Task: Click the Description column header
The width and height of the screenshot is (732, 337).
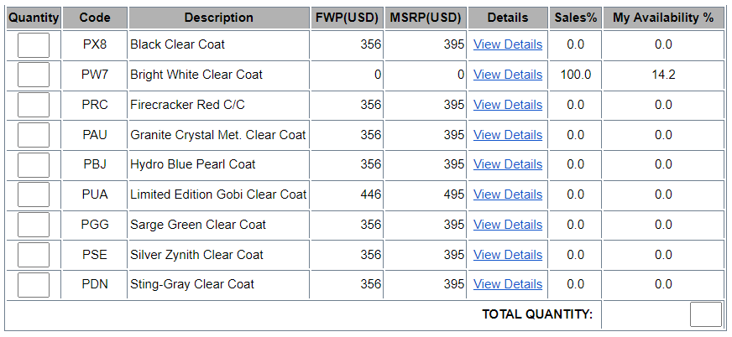Action: pyautogui.click(x=218, y=18)
